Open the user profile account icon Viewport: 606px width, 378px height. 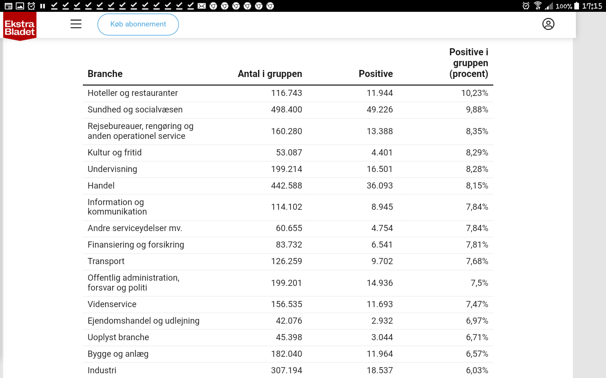pos(548,24)
